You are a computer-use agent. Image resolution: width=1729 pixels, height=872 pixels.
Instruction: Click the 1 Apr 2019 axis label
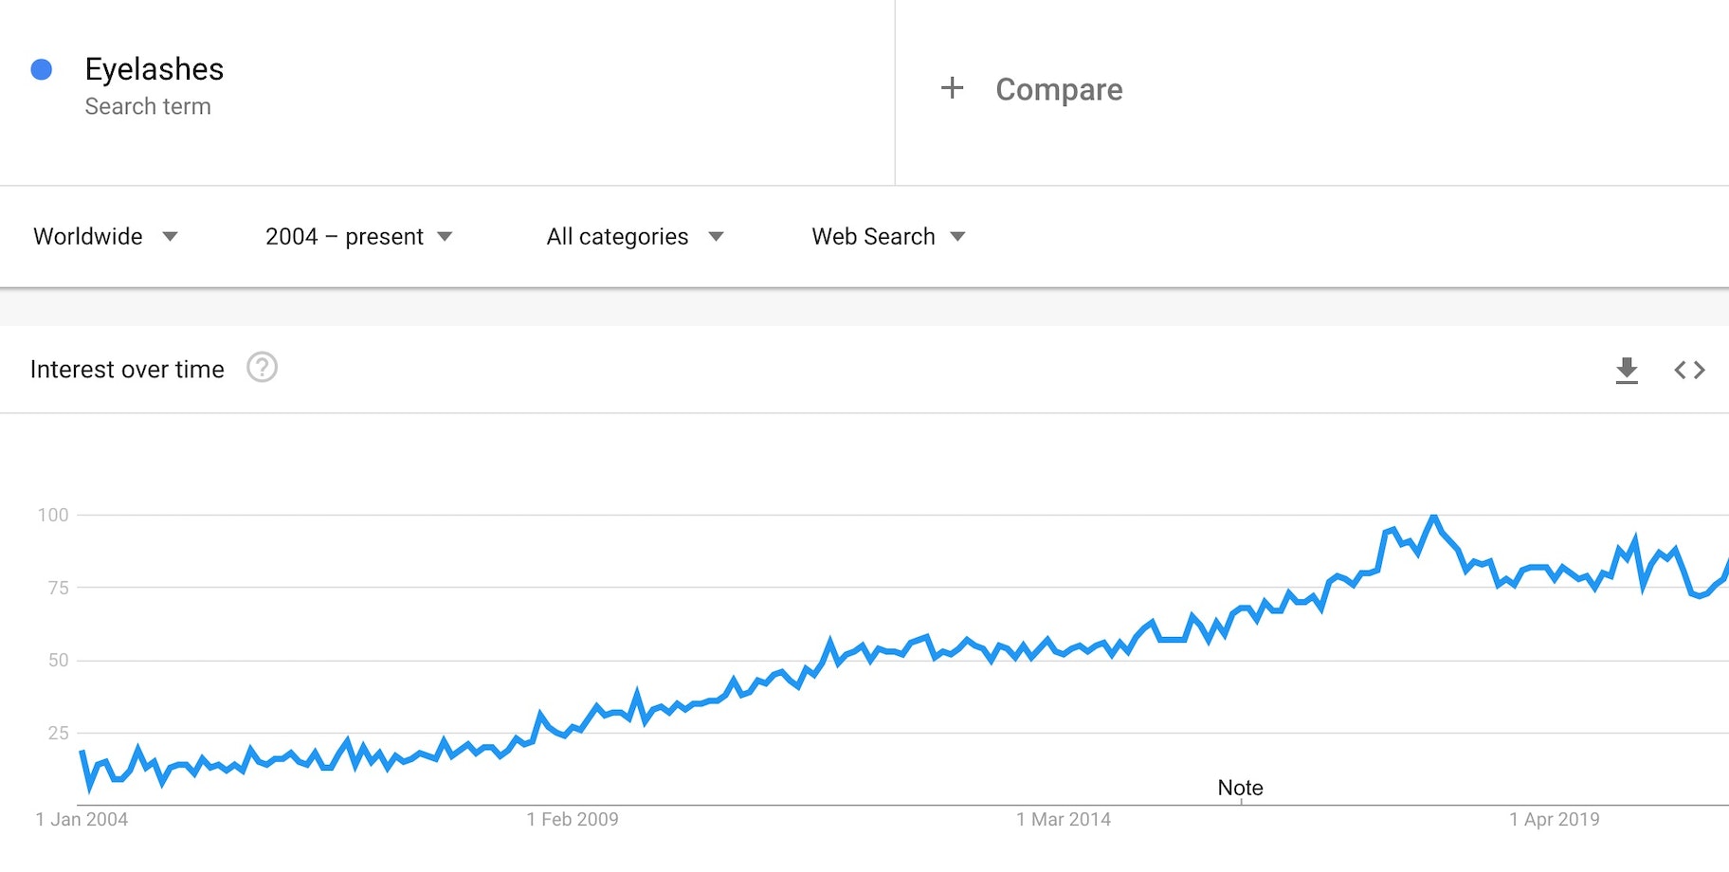(1555, 819)
